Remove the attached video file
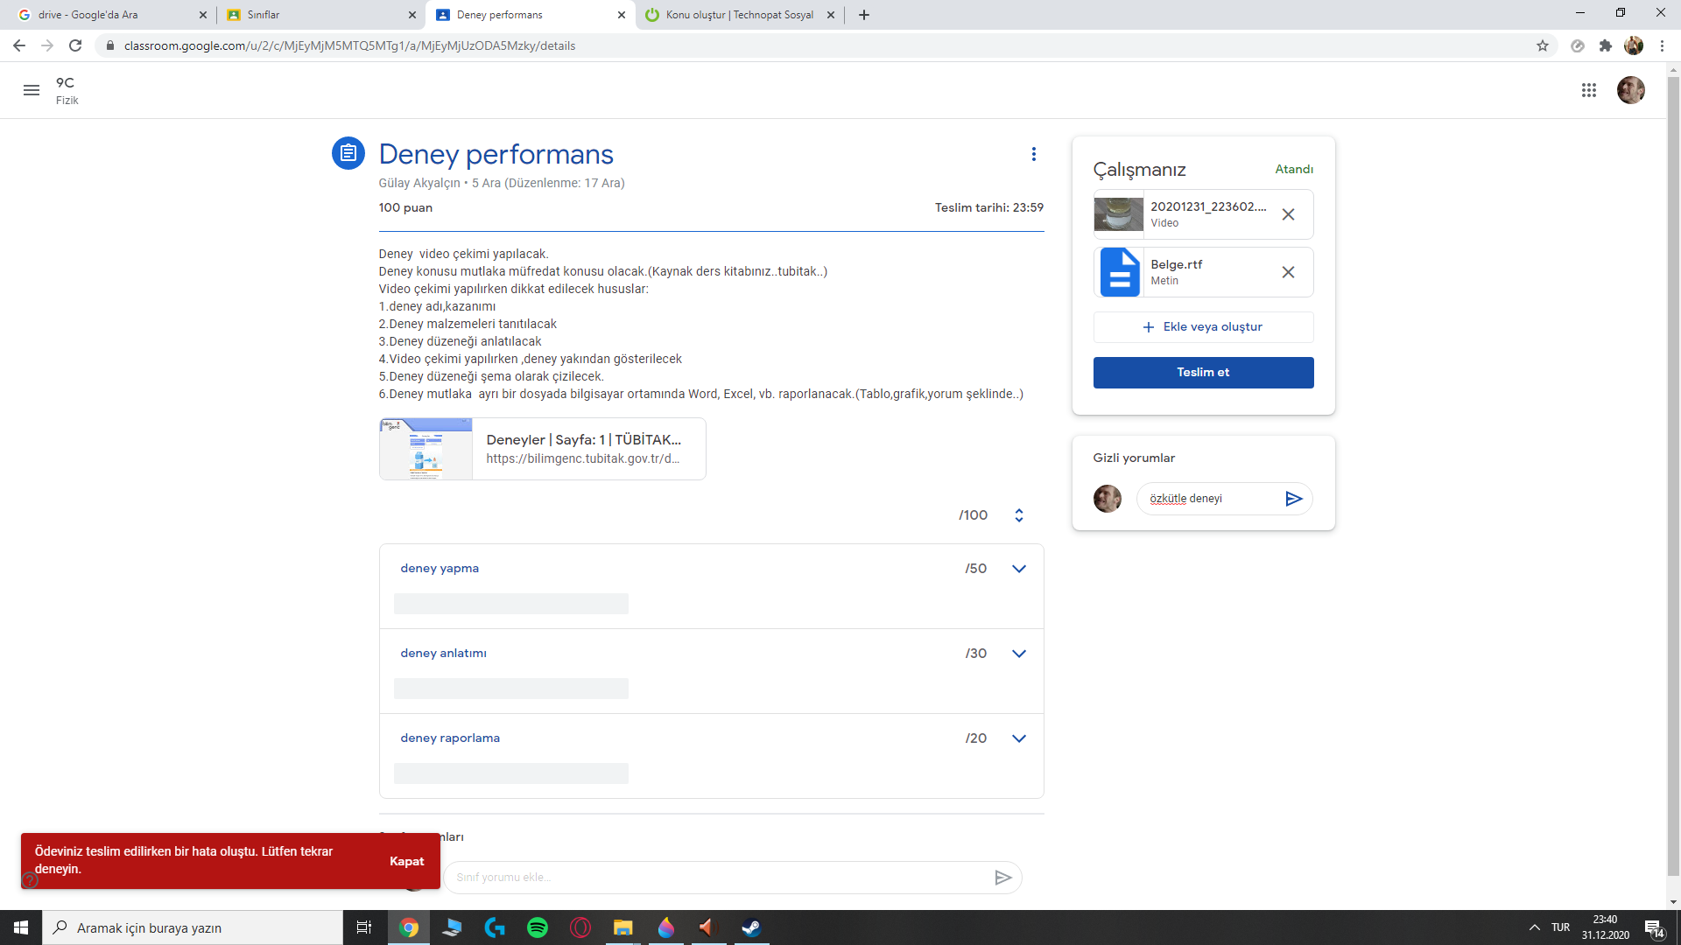 point(1288,214)
